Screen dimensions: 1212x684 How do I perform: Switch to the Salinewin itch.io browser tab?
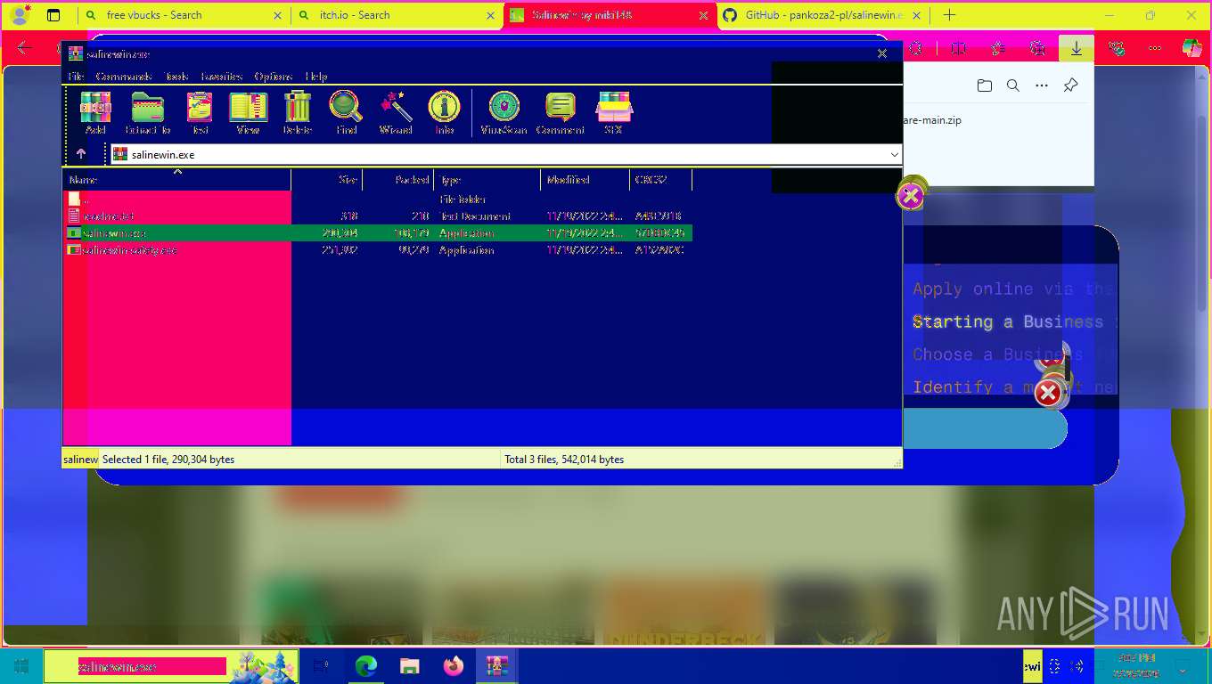tap(610, 15)
